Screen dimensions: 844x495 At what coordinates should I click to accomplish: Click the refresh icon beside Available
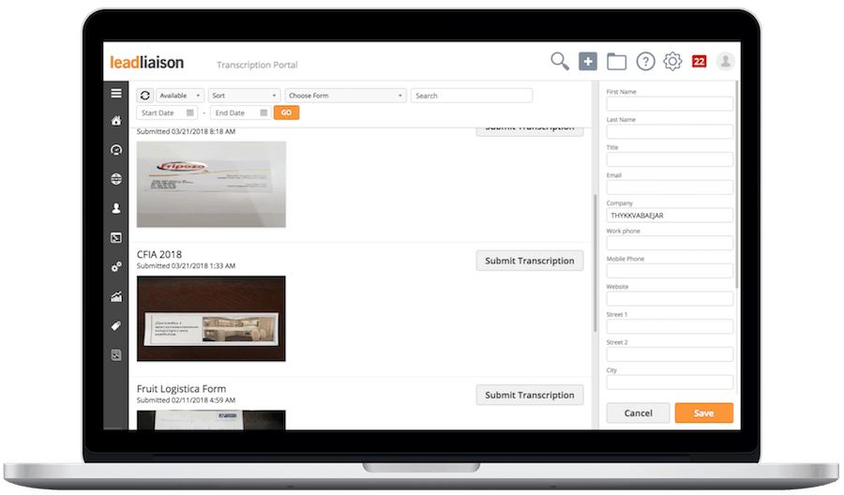click(144, 96)
